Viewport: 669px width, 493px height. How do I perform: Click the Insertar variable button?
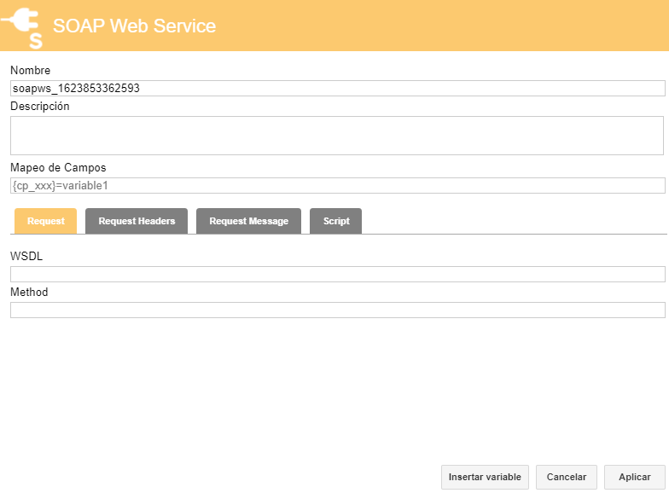(485, 477)
